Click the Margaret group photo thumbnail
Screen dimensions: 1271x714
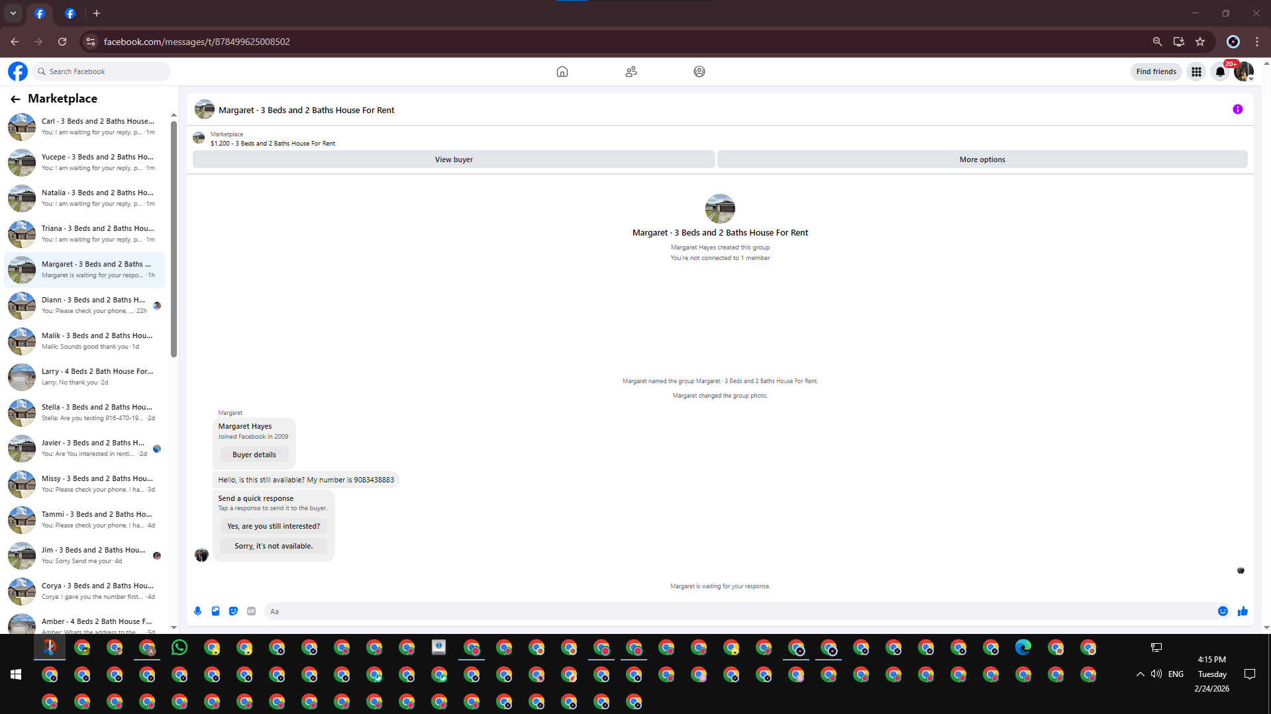[x=720, y=208]
